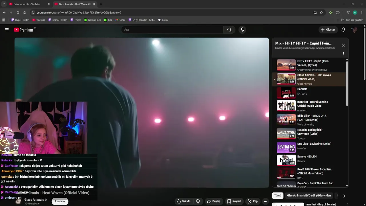Open the browser media controls icon

pyautogui.click(x=348, y=13)
